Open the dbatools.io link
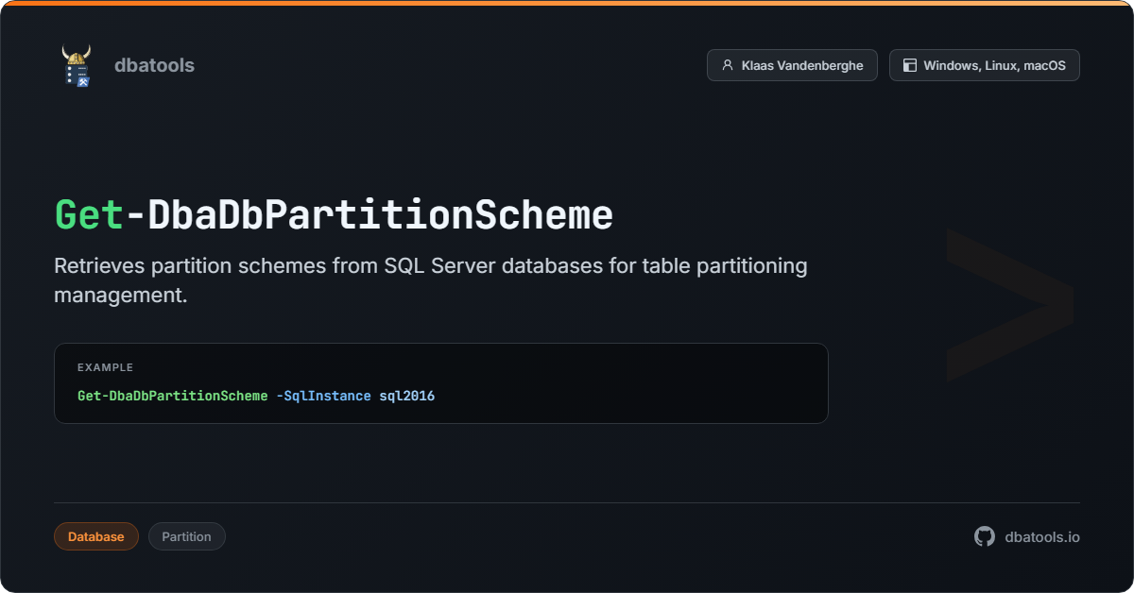1134x593 pixels. [1042, 536]
